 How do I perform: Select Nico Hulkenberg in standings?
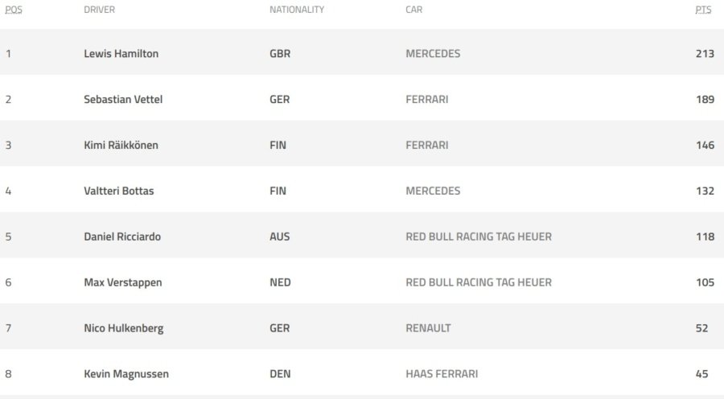(124, 328)
